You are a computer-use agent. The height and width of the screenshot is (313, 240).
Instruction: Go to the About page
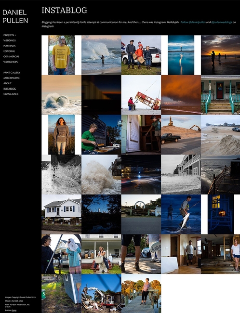[7, 83]
